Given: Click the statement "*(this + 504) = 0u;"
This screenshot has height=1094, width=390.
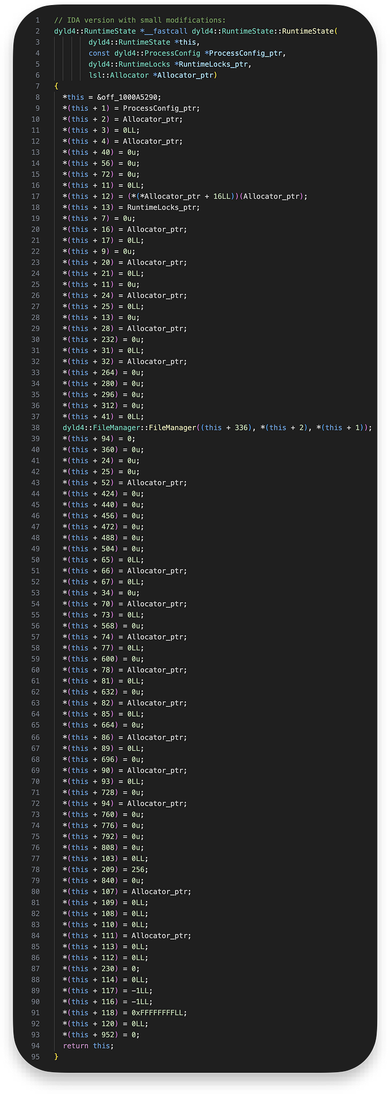Looking at the screenshot, I should (103, 549).
